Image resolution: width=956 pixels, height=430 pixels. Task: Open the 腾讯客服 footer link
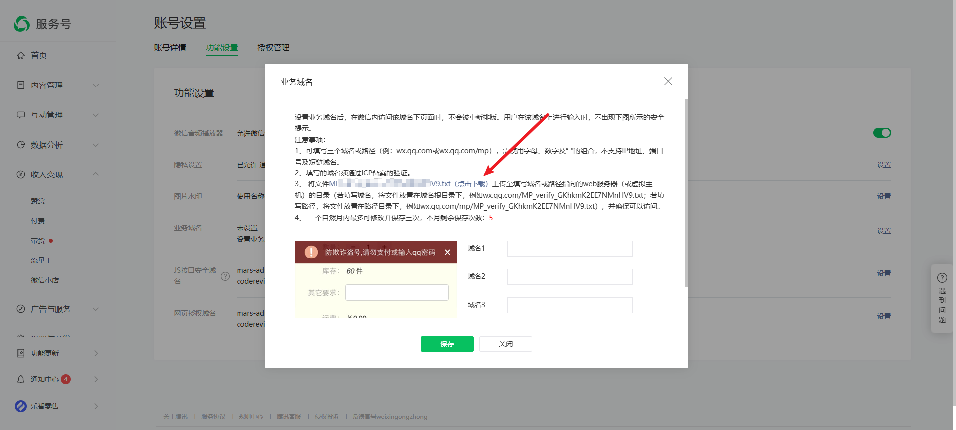tap(289, 417)
